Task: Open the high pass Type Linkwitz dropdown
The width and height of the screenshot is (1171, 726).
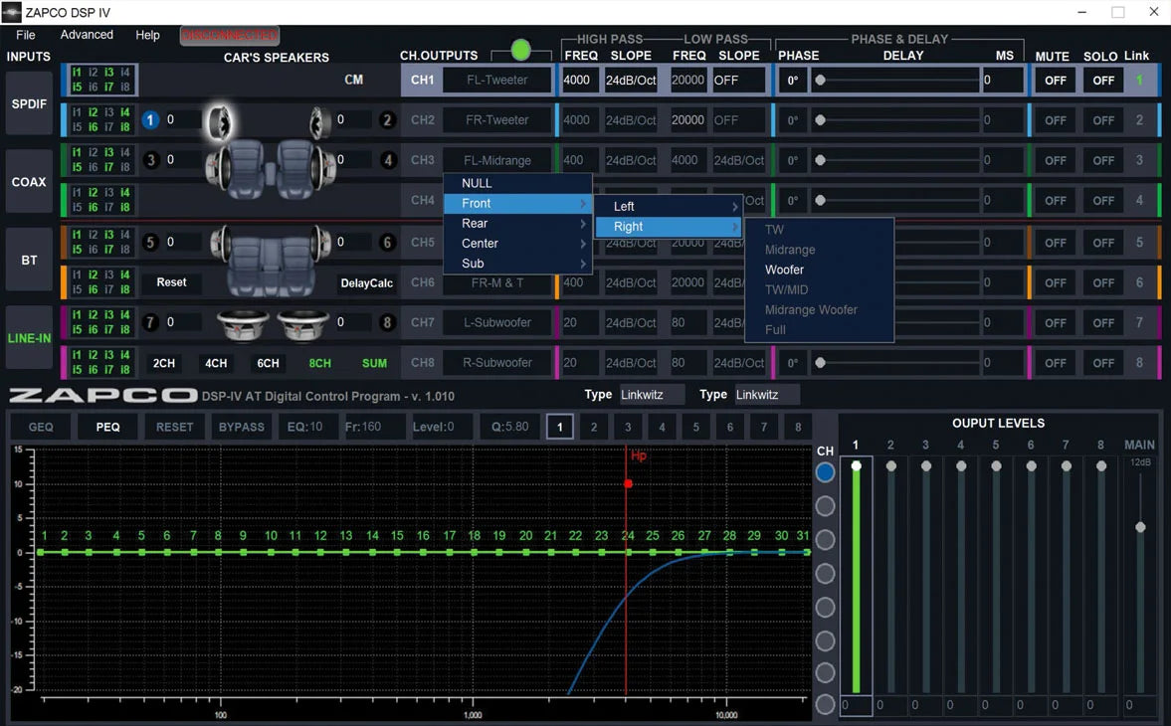Action: click(652, 395)
